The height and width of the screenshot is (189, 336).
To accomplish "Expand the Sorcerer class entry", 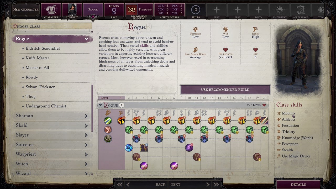I will [52, 145].
